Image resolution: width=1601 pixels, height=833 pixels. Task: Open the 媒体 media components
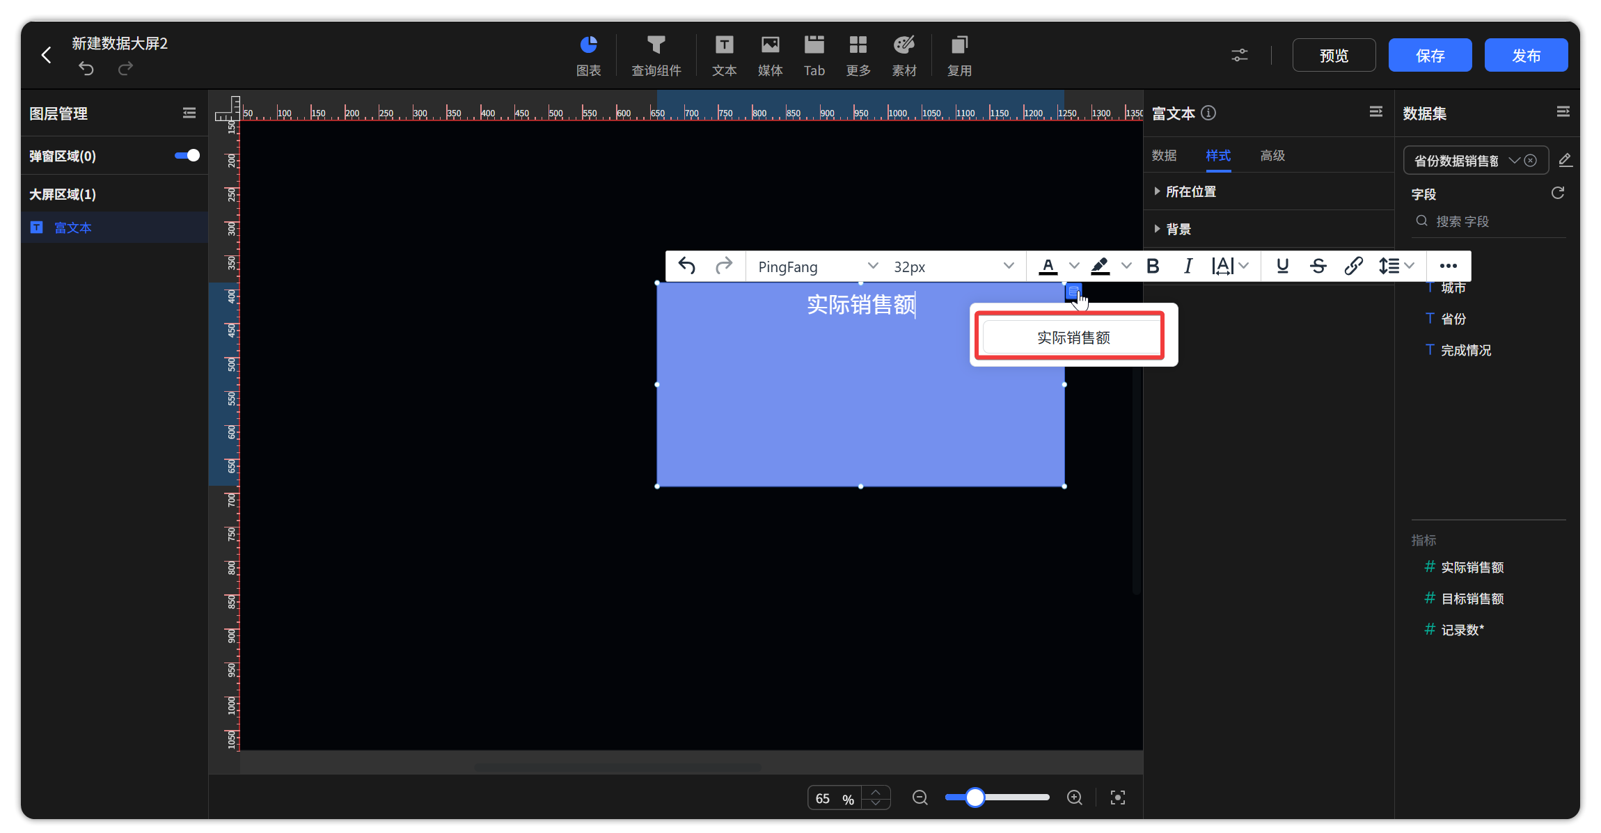pos(770,56)
